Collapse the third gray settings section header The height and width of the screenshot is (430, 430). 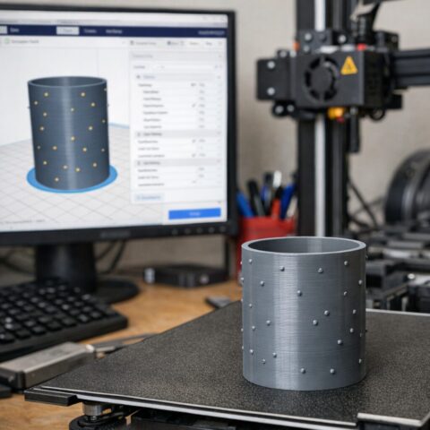point(178,163)
